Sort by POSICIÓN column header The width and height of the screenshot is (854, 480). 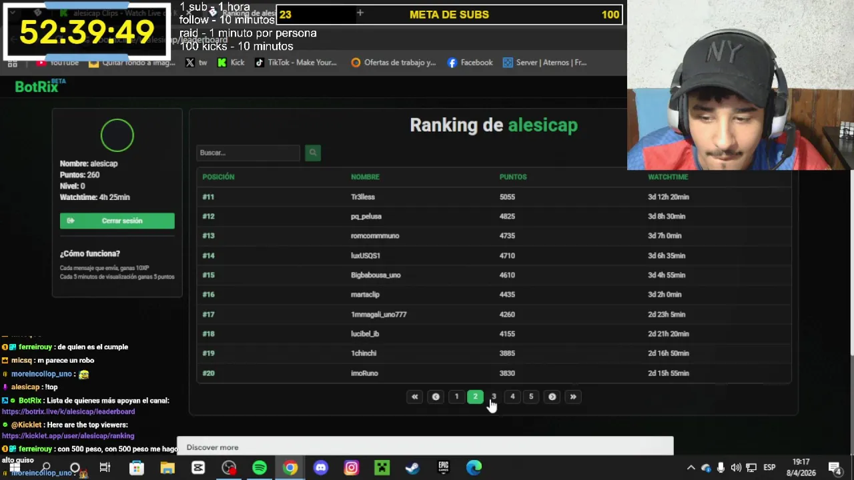click(x=218, y=177)
